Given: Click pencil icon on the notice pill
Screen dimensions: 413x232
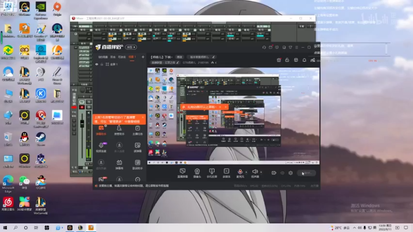Looking at the screenshot, I should (x=213, y=57).
